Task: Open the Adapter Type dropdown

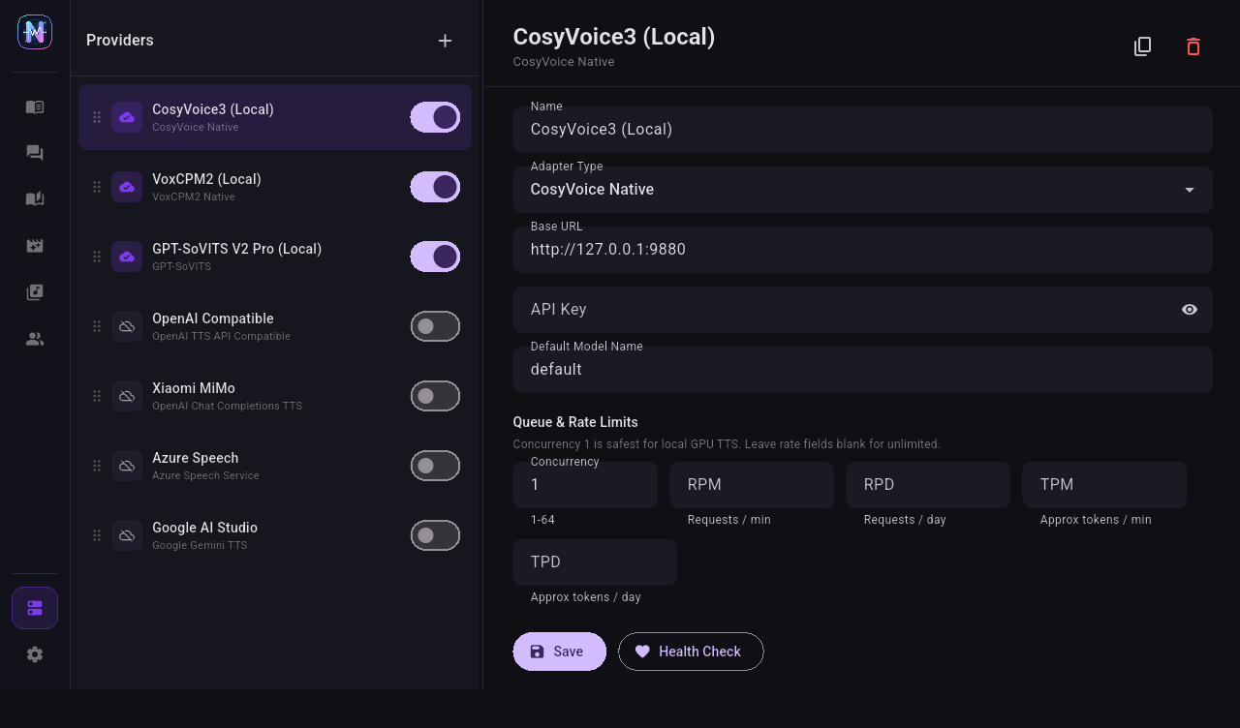Action: [862, 190]
